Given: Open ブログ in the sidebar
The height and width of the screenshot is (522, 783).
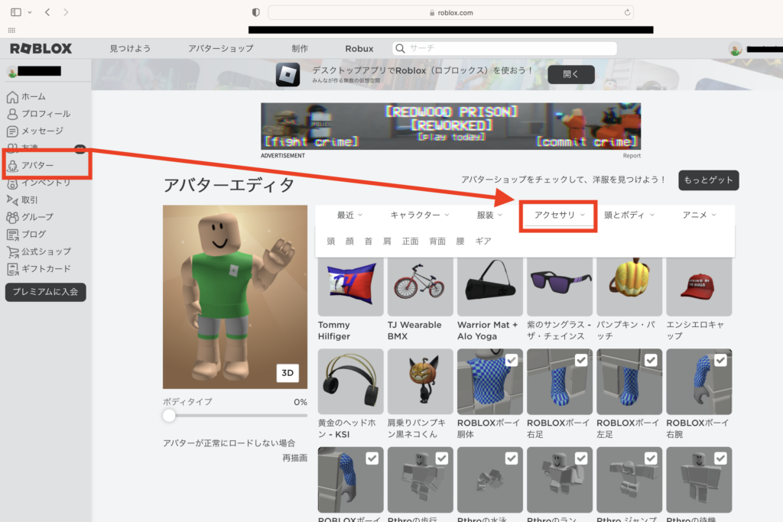Looking at the screenshot, I should (x=26, y=234).
